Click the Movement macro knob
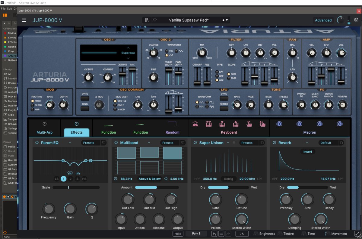Viewport: 362px width, 239px height. click(x=328, y=234)
